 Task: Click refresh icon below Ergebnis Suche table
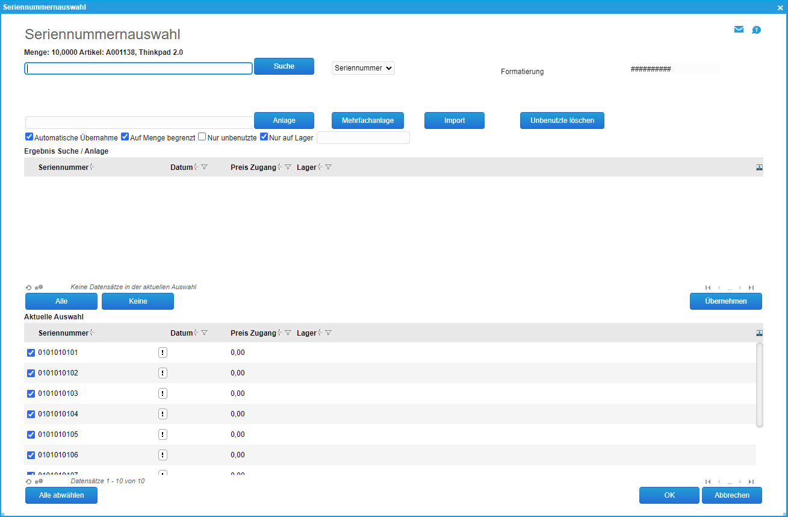click(28, 287)
